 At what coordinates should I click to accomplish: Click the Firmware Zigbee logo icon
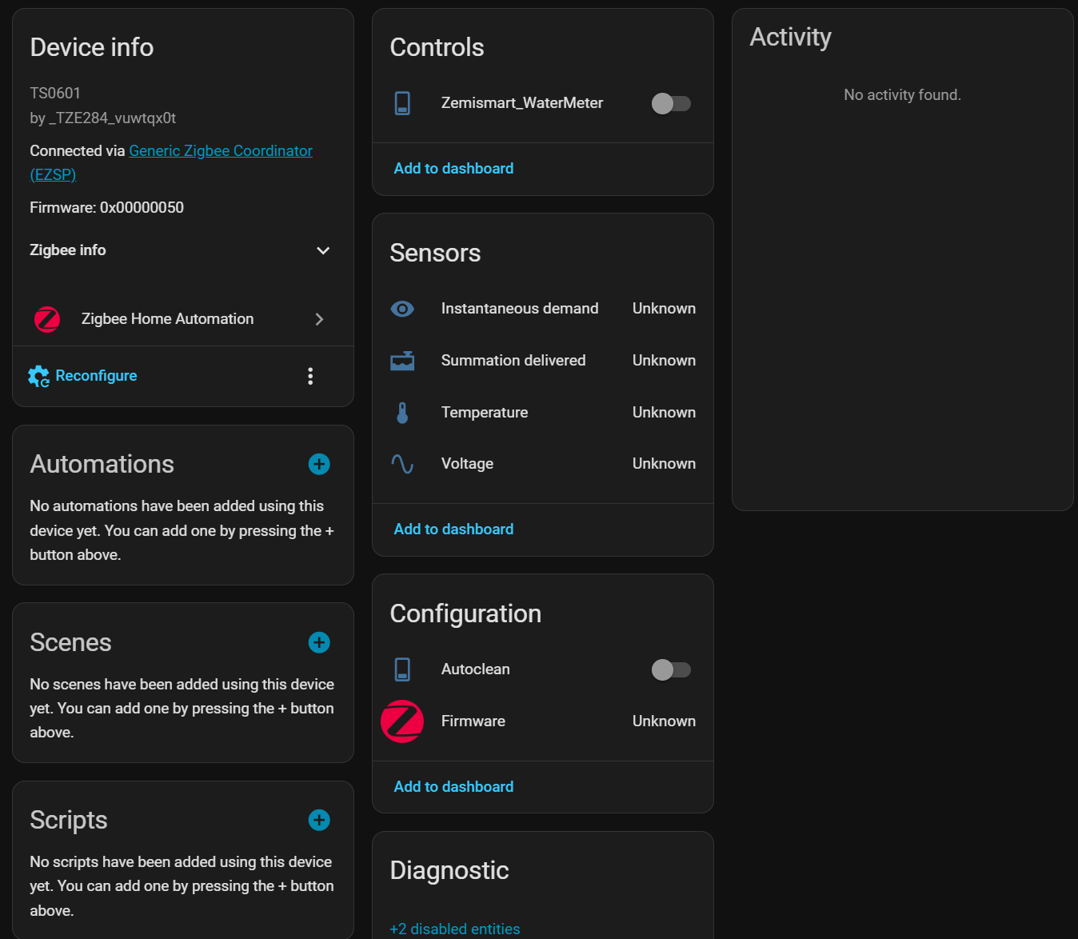402,721
